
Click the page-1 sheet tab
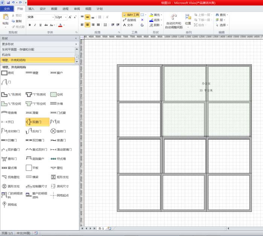(x=101, y=228)
